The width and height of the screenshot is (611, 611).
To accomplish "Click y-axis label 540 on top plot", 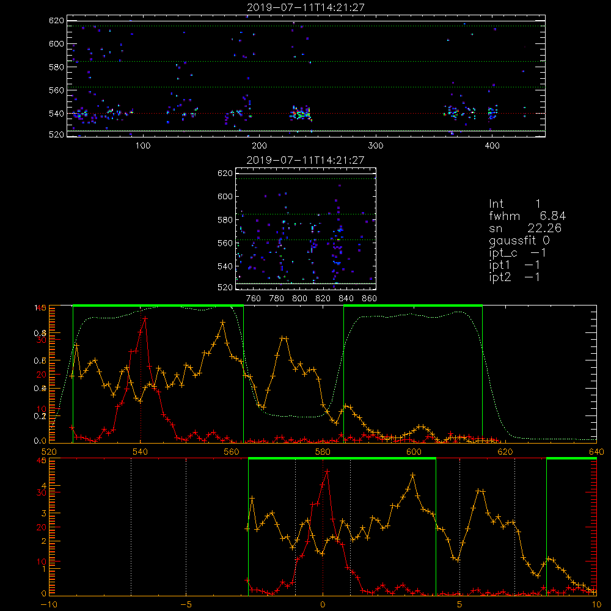I will point(56,114).
